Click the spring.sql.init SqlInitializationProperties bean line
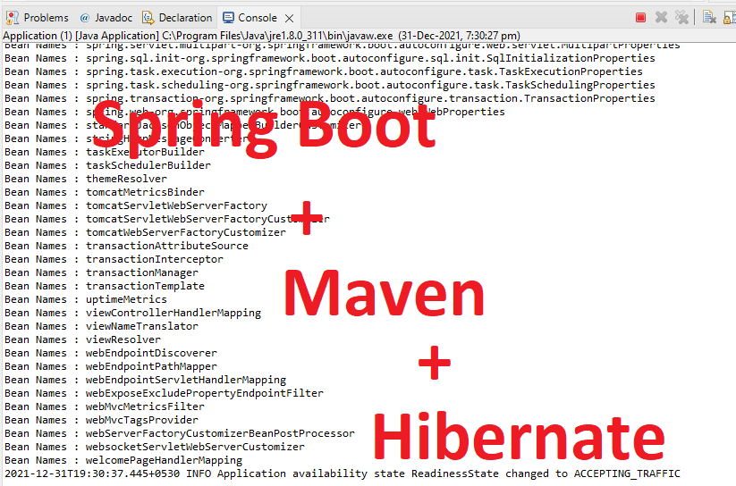The width and height of the screenshot is (736, 486). [330, 58]
